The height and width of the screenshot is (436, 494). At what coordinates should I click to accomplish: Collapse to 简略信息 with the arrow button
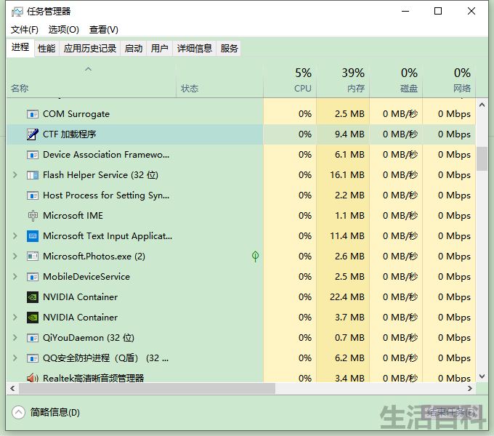tap(18, 412)
